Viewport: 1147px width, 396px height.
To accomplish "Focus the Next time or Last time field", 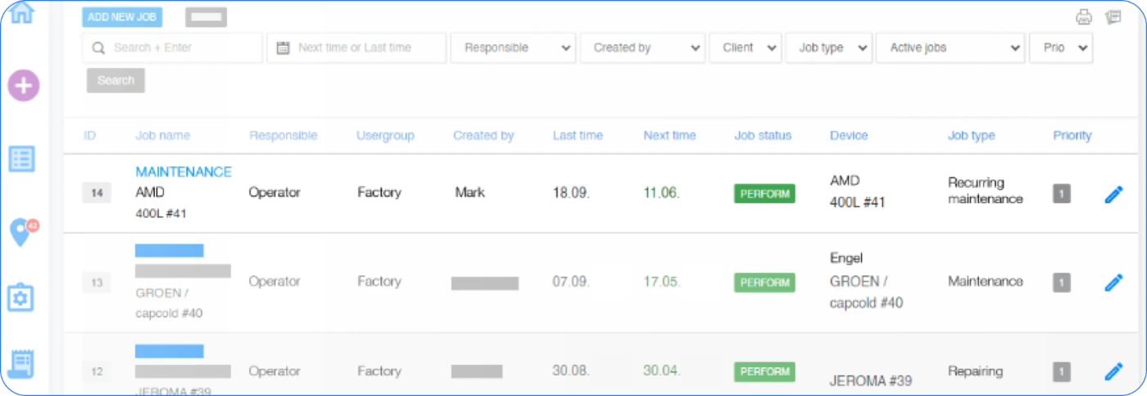I will click(356, 48).
